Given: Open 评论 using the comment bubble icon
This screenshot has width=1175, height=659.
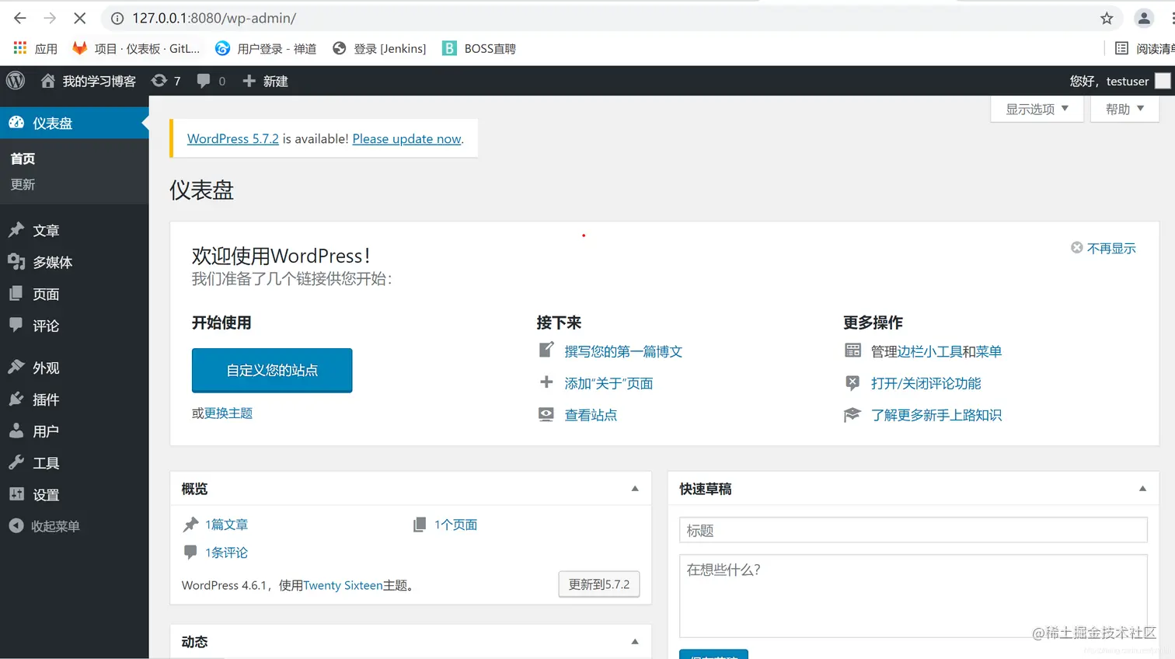Looking at the screenshot, I should [x=17, y=326].
